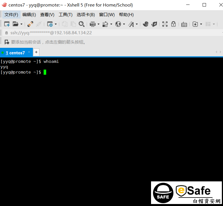Viewport: 223px width, 206px height.
Task: Click the Xshell title bar icon
Action: point(4,5)
